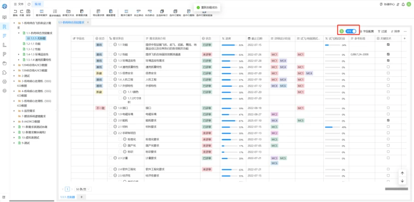Toggle 关键技术 checkbox in the 1.1 功能 row
This screenshot has width=414, height=202.
[x=388, y=44]
